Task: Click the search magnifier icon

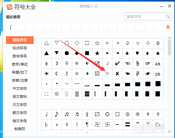Action: [x=168, y=16]
